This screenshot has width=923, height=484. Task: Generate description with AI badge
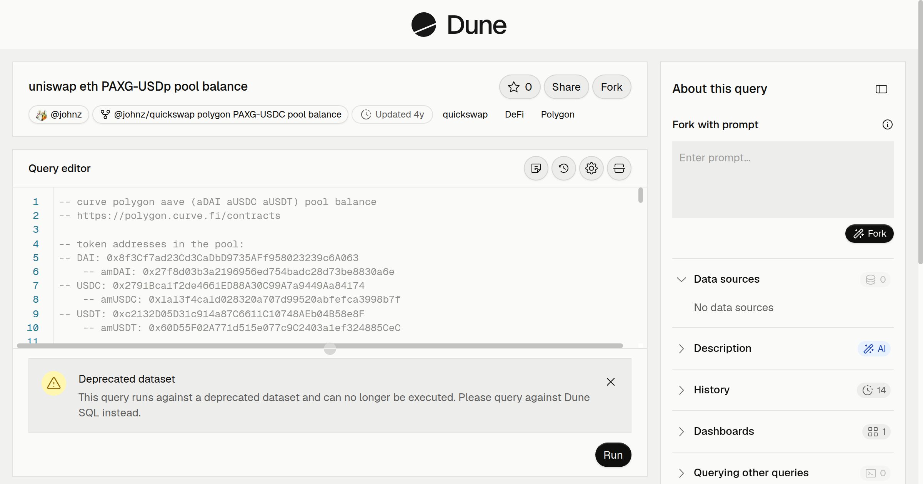[874, 348]
